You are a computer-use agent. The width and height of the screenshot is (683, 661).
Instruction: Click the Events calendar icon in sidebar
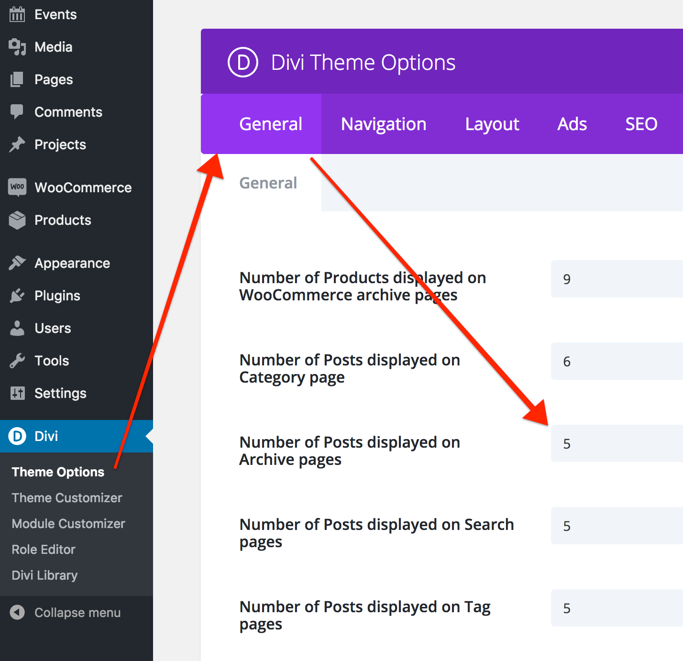click(17, 14)
